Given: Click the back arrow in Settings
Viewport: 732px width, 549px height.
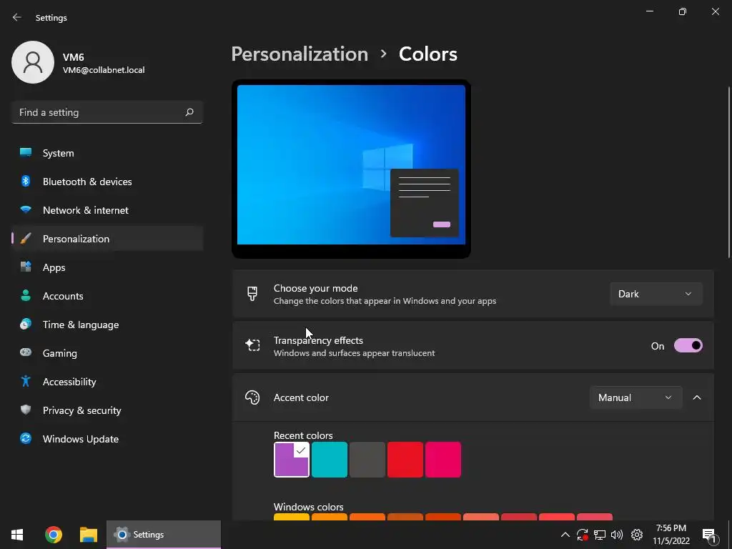Looking at the screenshot, I should (17, 17).
